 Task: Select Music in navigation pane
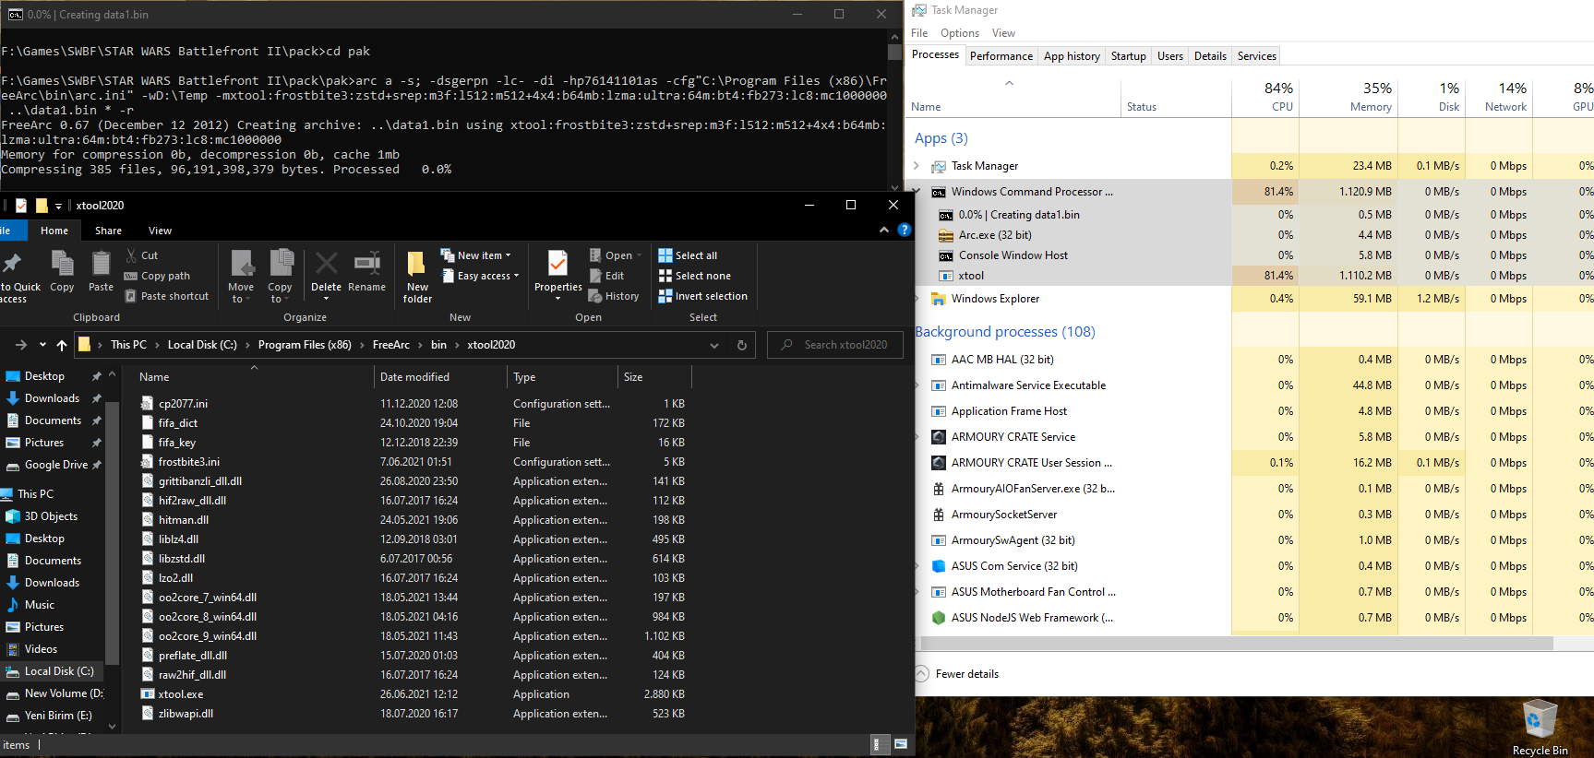[x=40, y=605]
